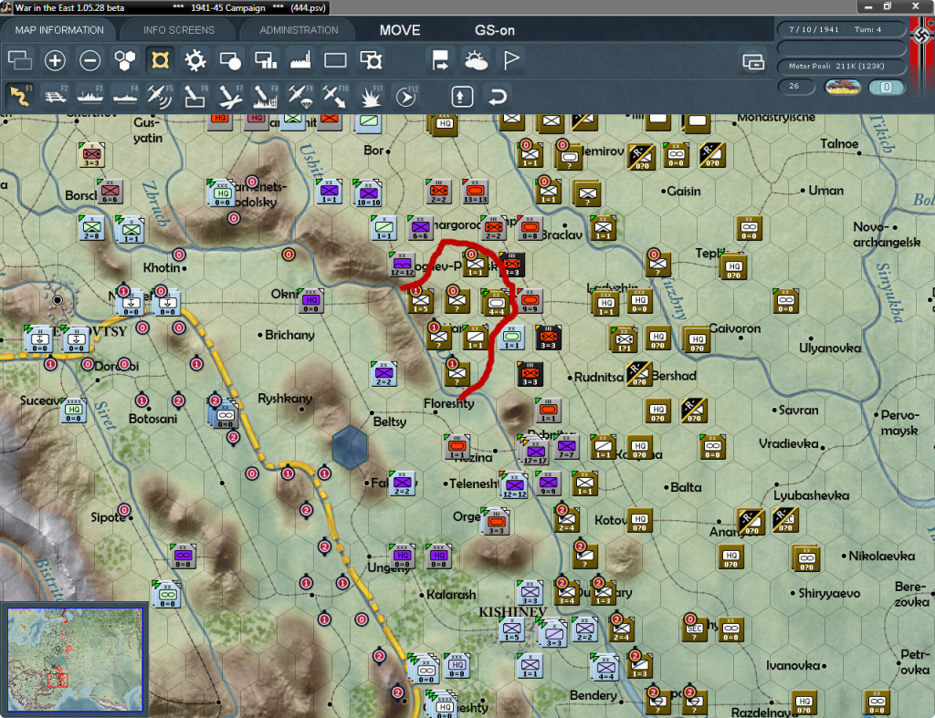Viewport: 935px width, 718px height.
Task: Select the purple 10=10 unit counter
Action: coord(369,193)
